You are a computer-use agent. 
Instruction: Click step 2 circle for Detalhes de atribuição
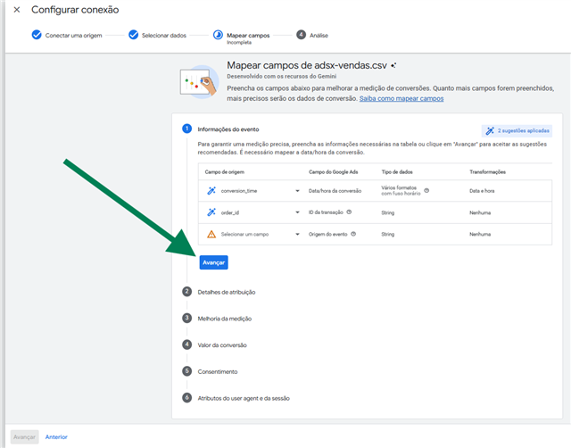[x=186, y=292]
